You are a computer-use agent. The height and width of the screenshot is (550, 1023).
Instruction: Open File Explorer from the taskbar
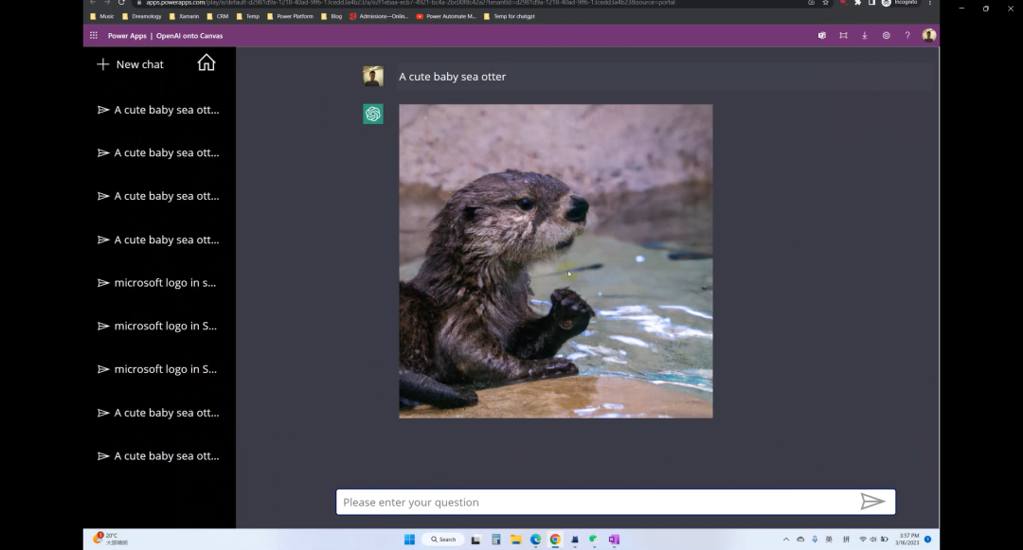coord(515,540)
